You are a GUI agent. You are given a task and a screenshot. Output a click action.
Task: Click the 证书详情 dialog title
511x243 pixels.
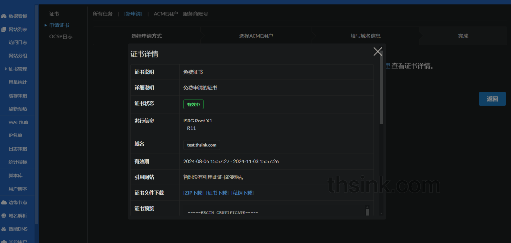[144, 54]
